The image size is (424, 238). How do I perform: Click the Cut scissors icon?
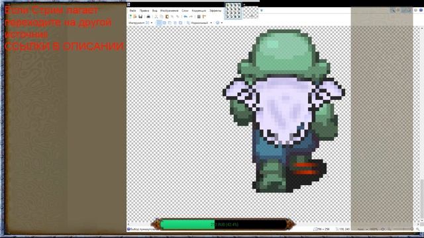(156, 17)
